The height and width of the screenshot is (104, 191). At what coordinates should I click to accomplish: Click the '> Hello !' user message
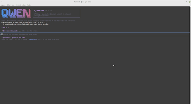5,27
